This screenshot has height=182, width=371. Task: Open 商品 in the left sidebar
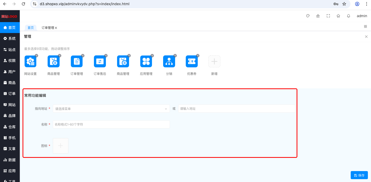coord(10,83)
